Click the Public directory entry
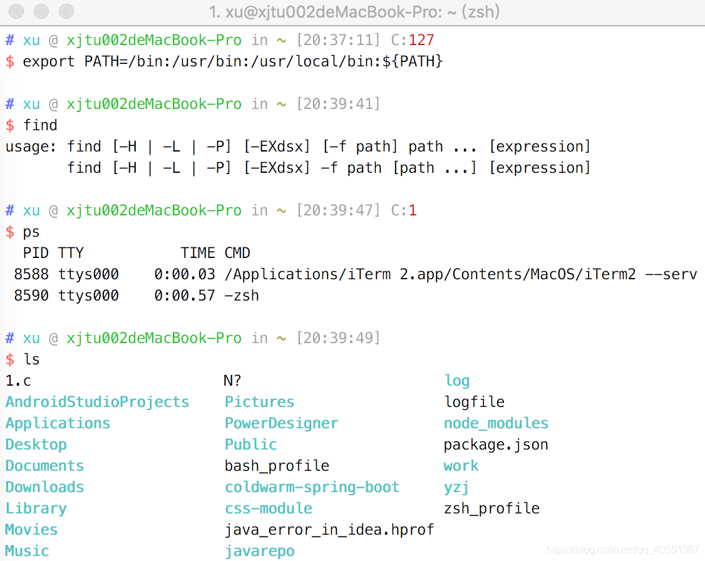Image resolution: width=705 pixels, height=561 pixels. [x=250, y=445]
